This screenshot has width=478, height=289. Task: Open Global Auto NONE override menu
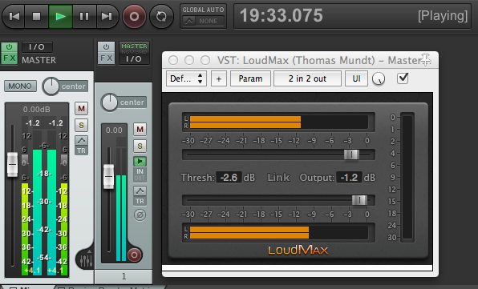click(x=203, y=21)
